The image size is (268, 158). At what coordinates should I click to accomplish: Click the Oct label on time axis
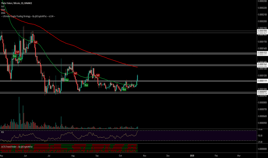[120, 156]
